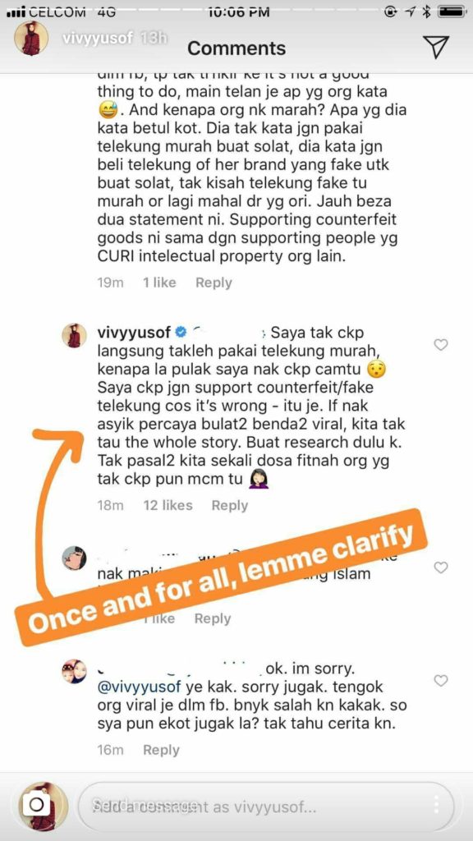Reply to vivyyusof's 18m comment
This screenshot has width=473, height=841.
tap(230, 505)
